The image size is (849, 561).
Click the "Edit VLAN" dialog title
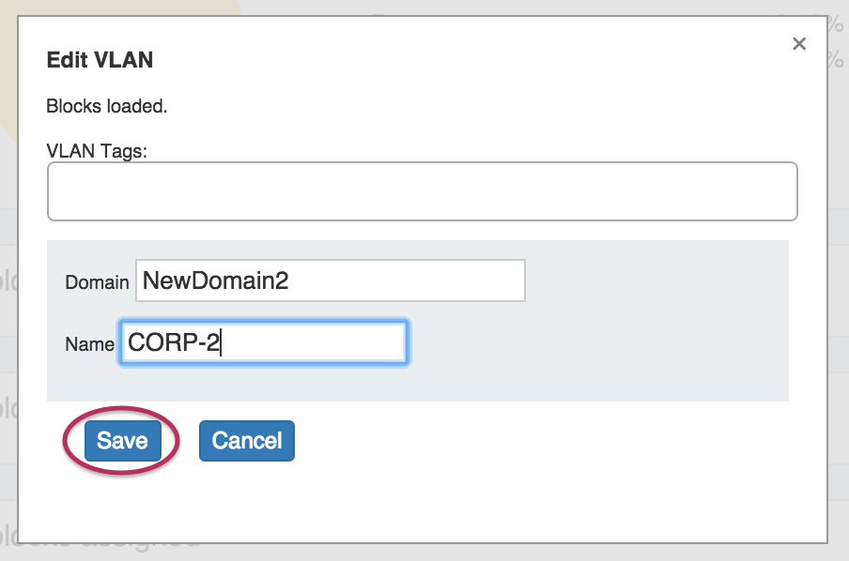100,61
